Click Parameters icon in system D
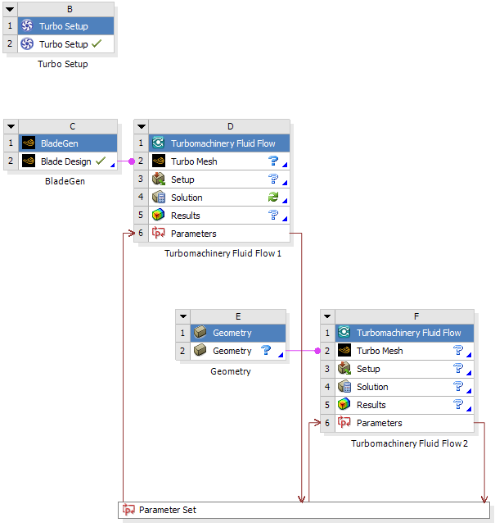495x527 pixels. click(x=159, y=233)
